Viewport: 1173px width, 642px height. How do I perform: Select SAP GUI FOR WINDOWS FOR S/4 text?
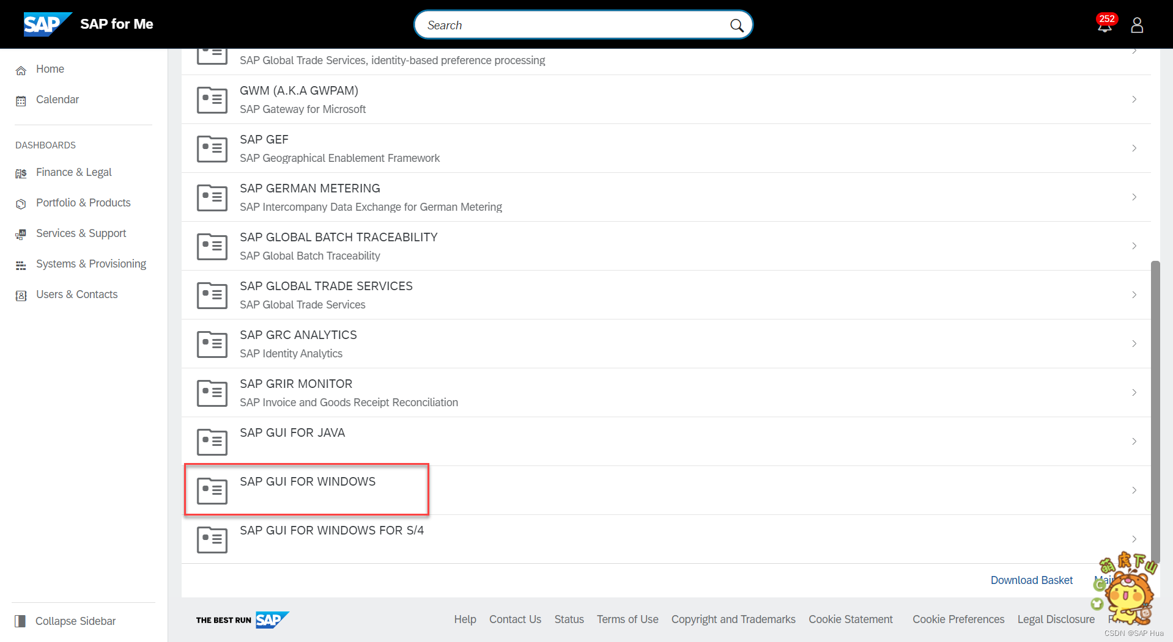(x=331, y=530)
